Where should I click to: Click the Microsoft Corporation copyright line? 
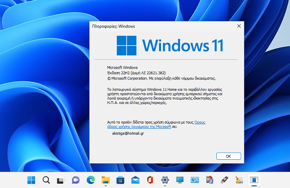[161, 78]
